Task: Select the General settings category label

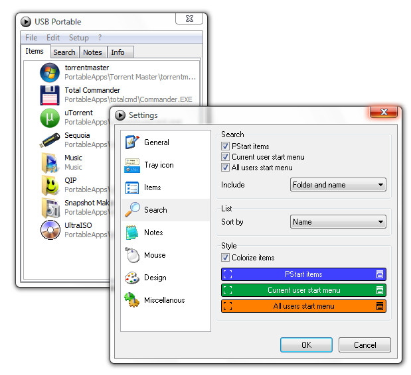Action: 157,142
